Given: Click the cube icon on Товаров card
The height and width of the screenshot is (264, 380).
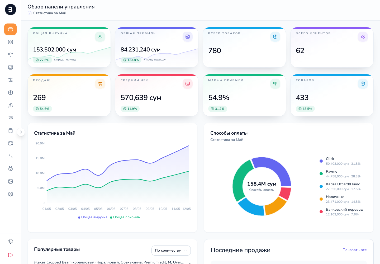Looking at the screenshot, I should coord(363,84).
